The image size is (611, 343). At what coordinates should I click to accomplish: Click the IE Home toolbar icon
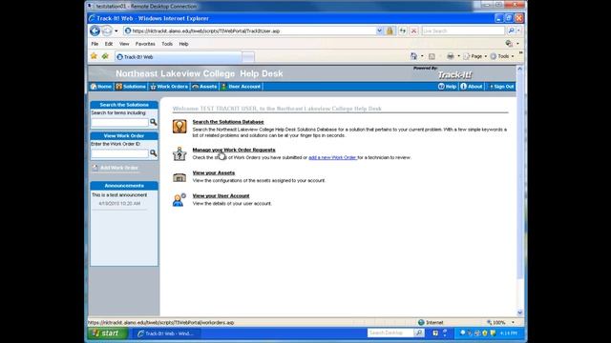coord(413,56)
